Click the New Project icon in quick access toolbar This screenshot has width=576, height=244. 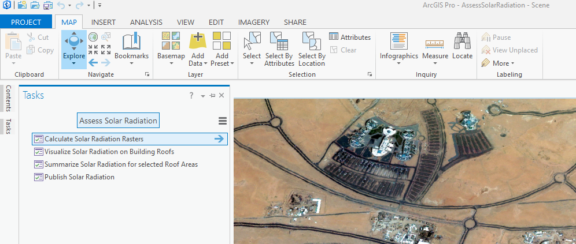[x=21, y=5]
